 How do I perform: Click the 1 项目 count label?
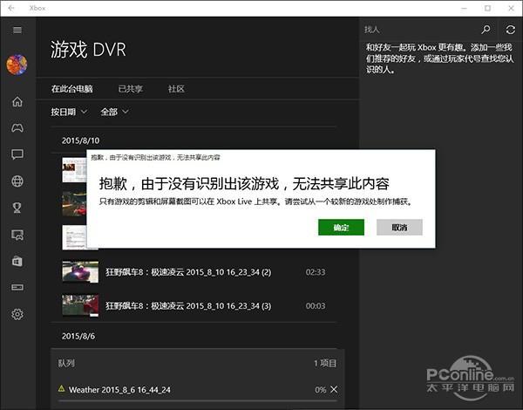(x=325, y=363)
